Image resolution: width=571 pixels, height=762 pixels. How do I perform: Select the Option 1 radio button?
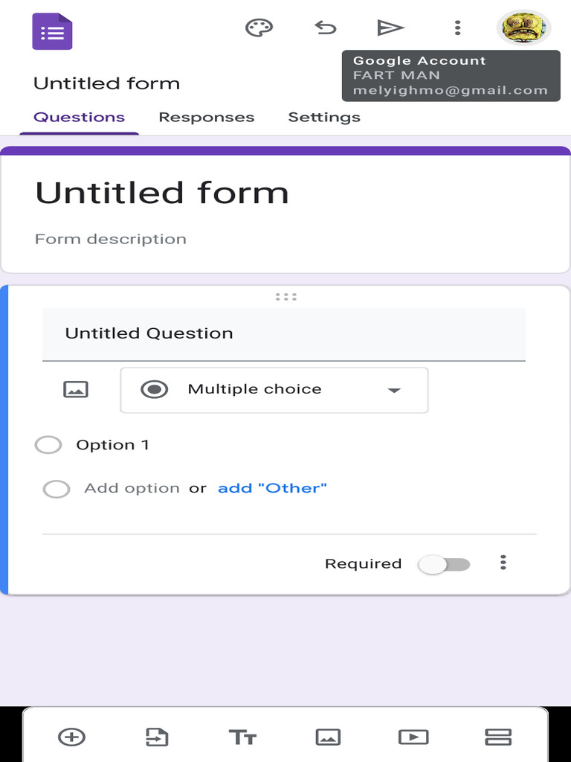coord(48,445)
